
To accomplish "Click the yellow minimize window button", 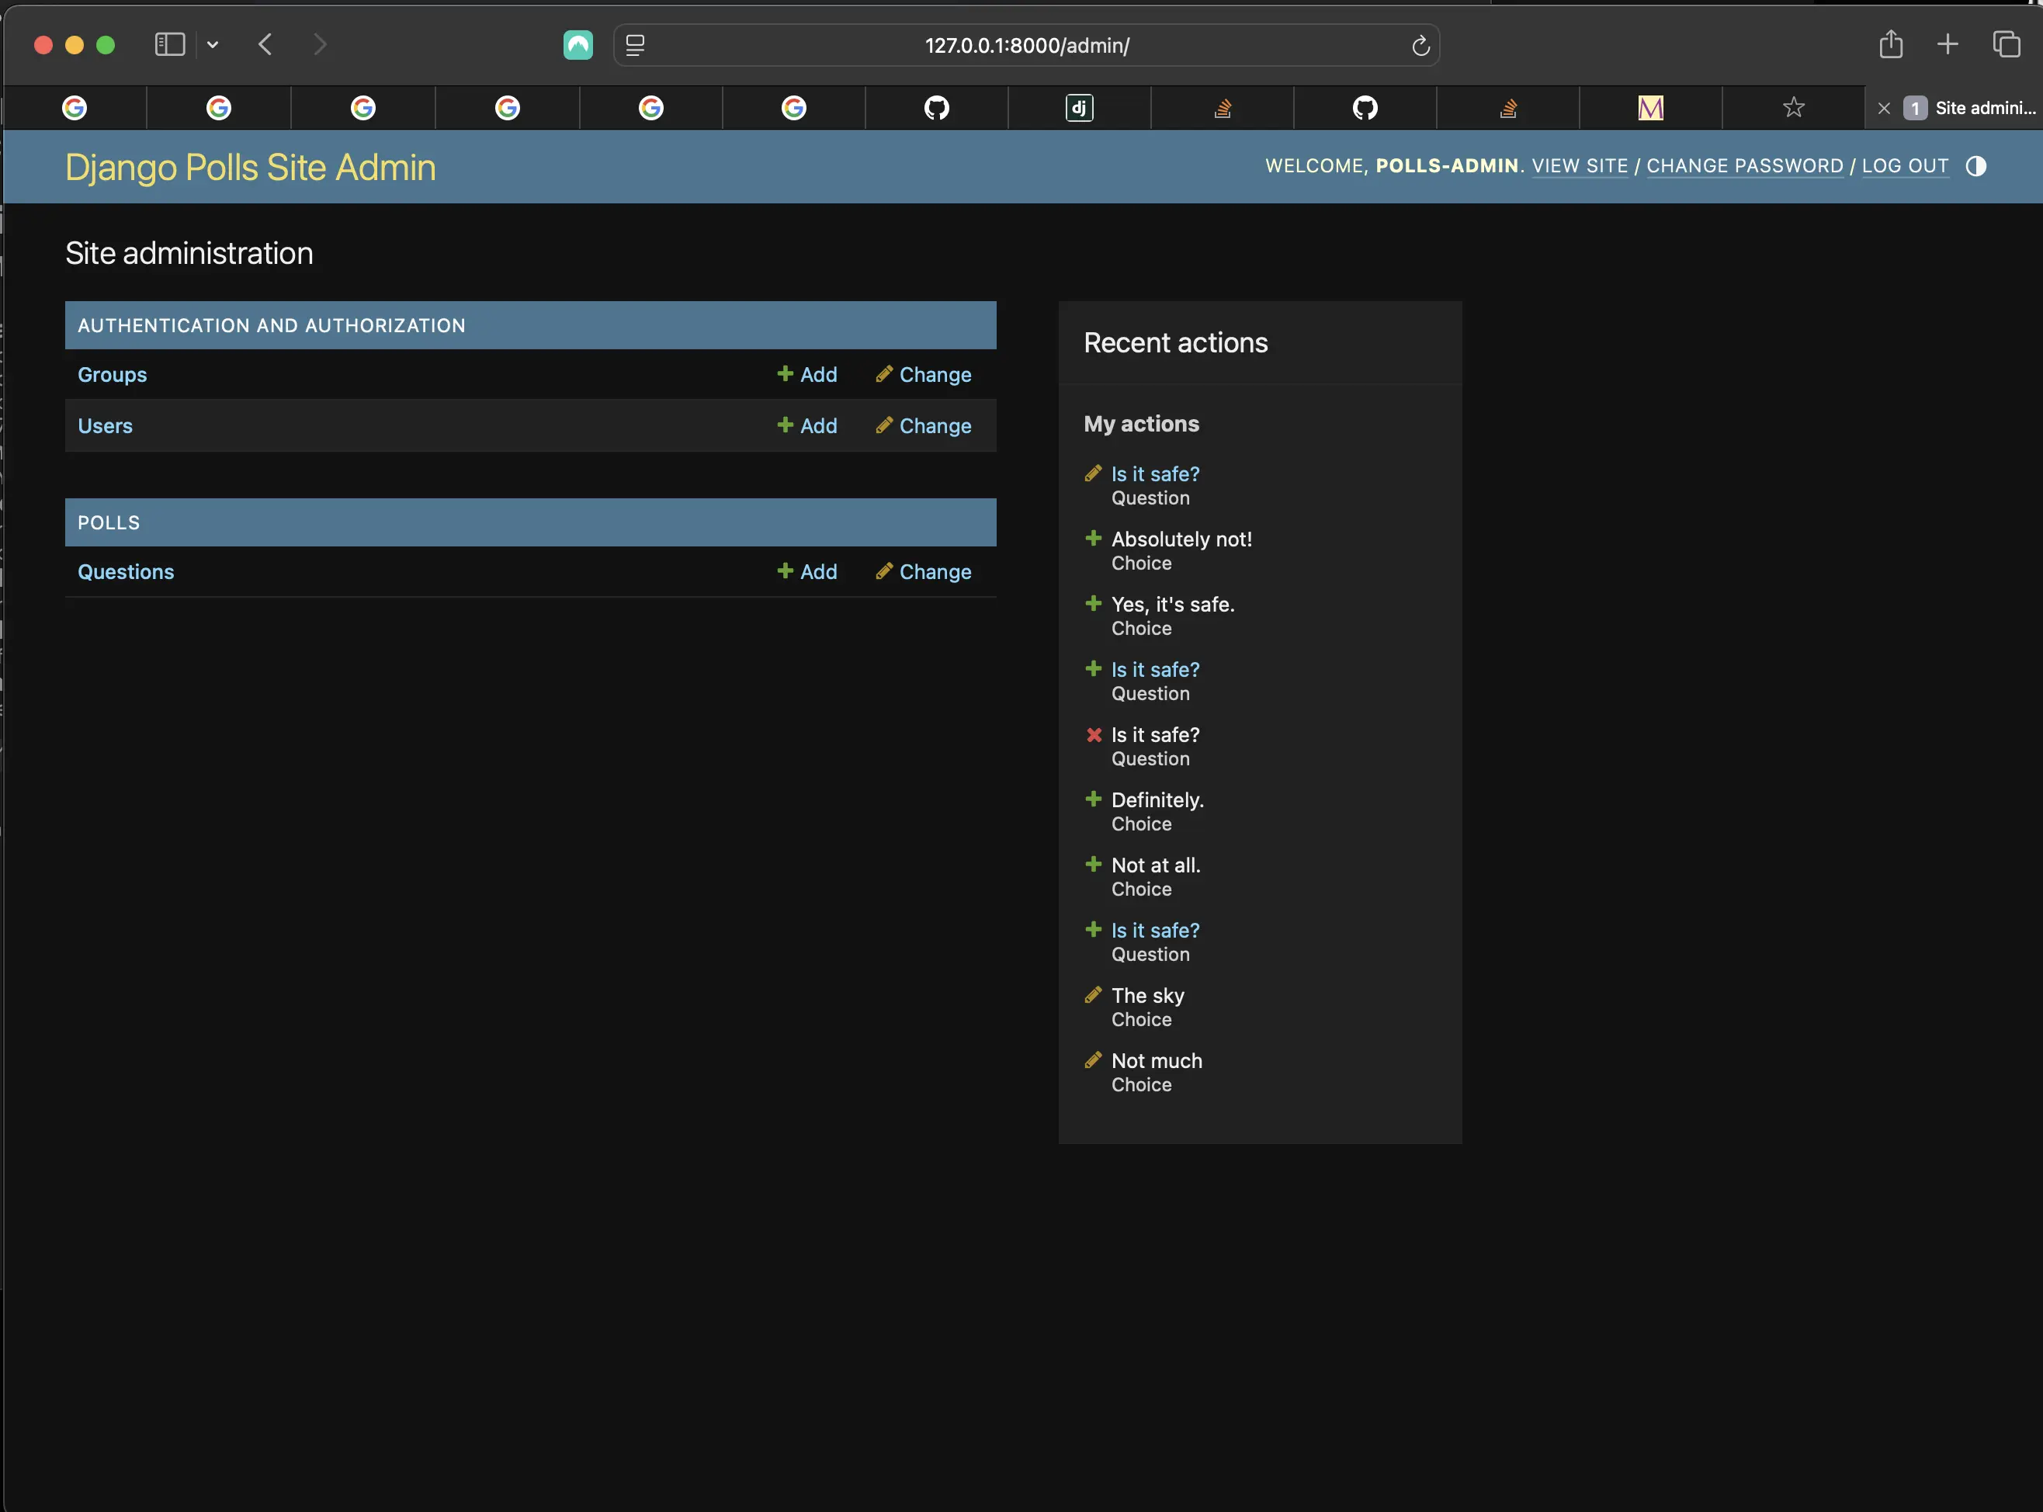I will pos(75,45).
